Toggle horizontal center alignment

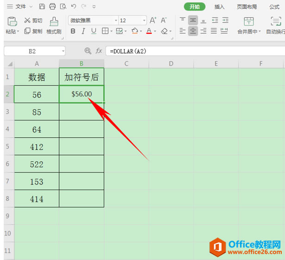point(193,31)
